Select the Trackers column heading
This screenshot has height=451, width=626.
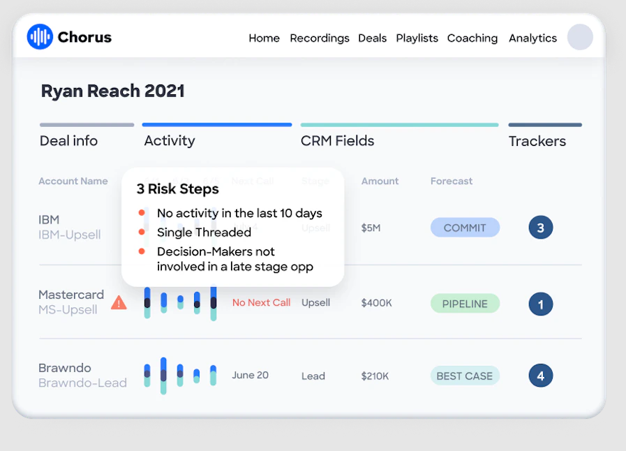pyautogui.click(x=537, y=141)
